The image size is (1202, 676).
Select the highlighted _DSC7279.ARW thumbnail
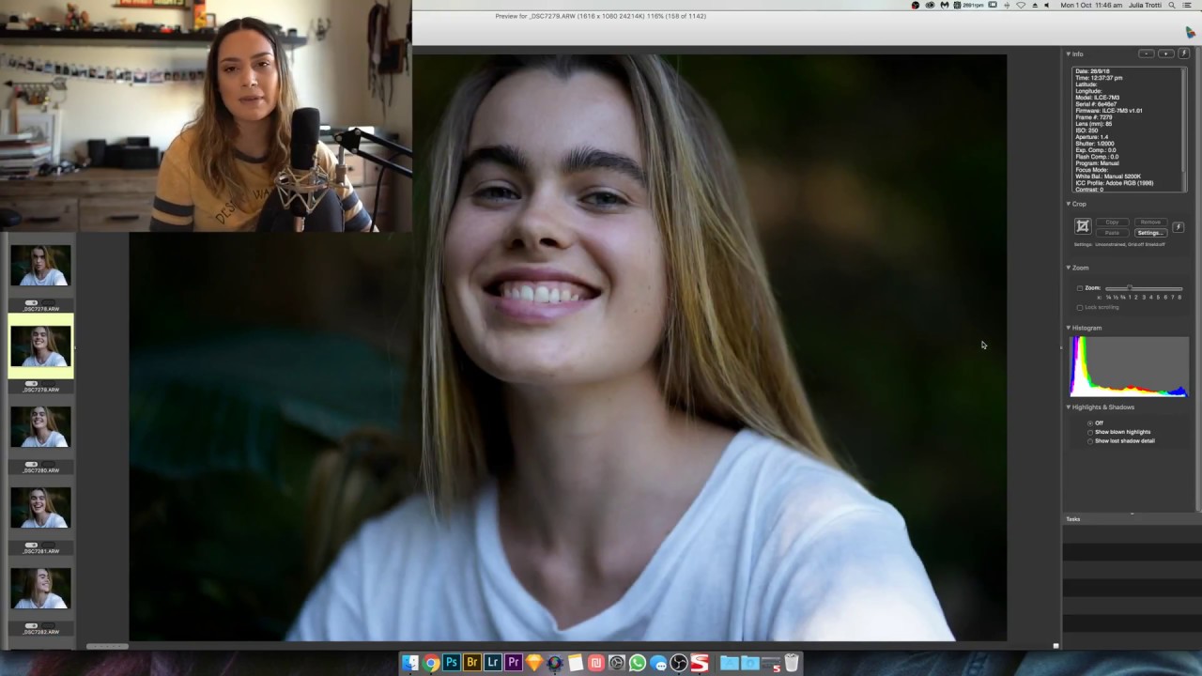40,346
